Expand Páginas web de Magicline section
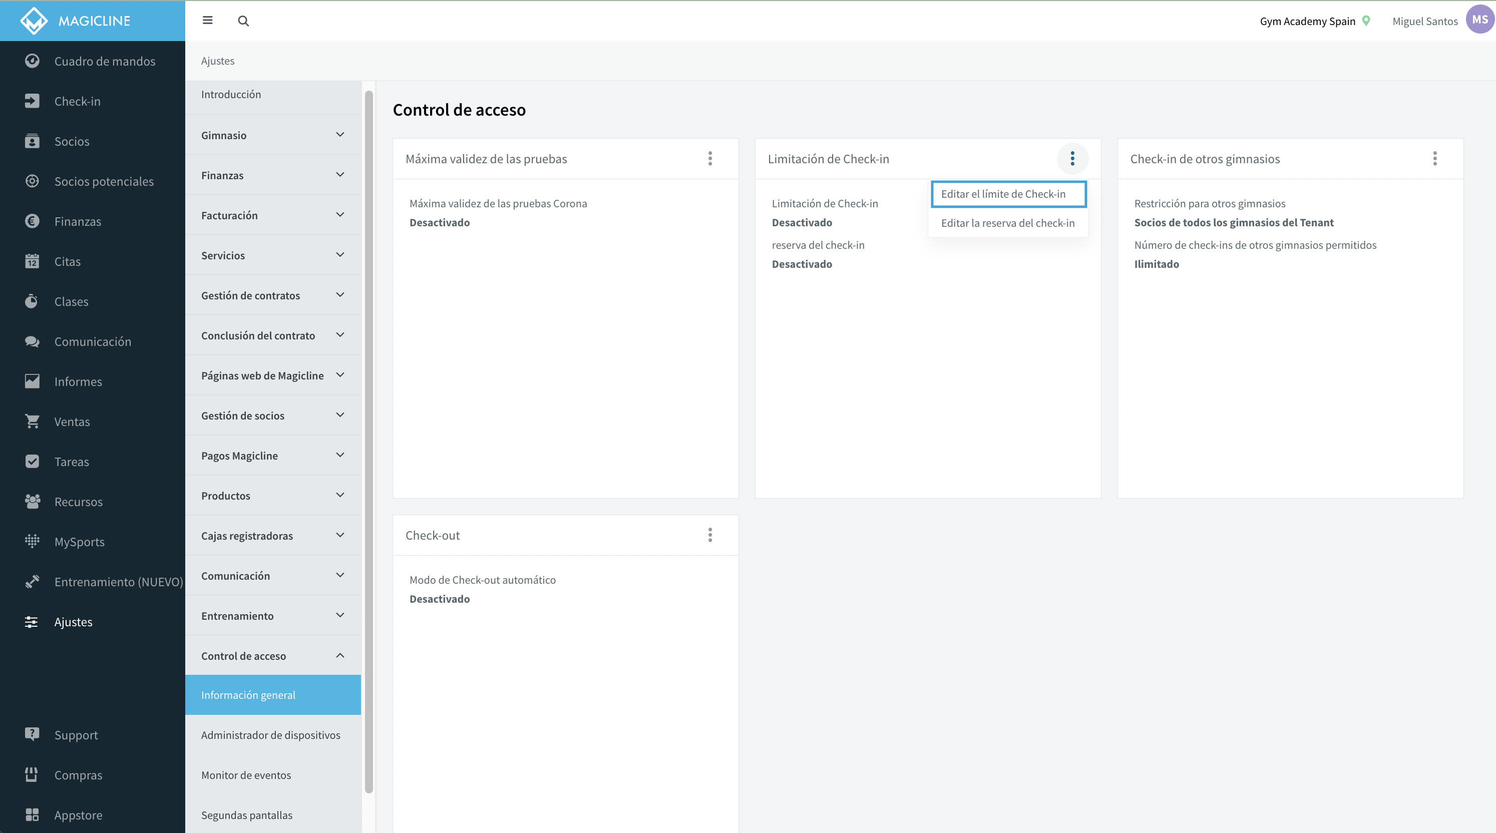This screenshot has height=833, width=1496. 273,375
